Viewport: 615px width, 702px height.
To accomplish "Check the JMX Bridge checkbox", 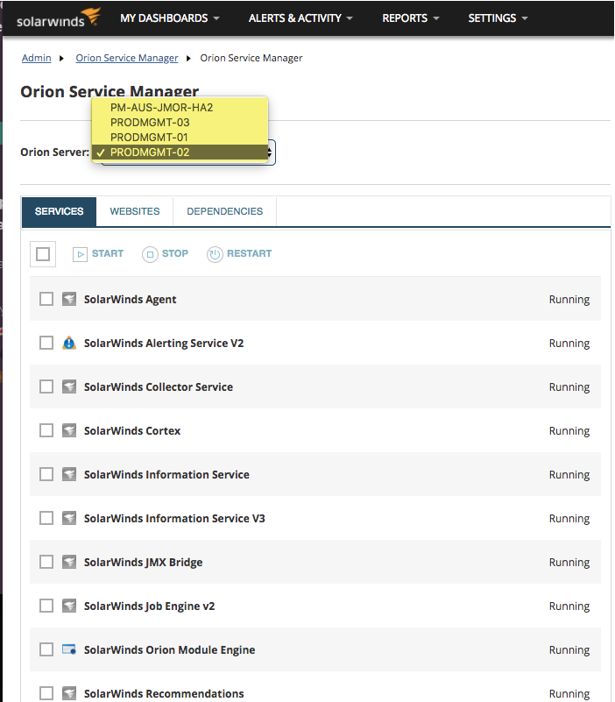I will coord(46,562).
